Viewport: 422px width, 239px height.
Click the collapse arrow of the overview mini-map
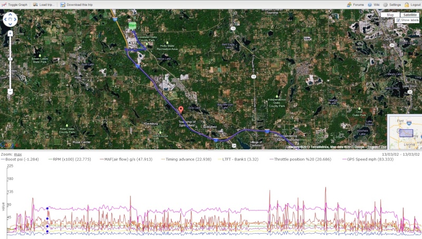pos(420,147)
